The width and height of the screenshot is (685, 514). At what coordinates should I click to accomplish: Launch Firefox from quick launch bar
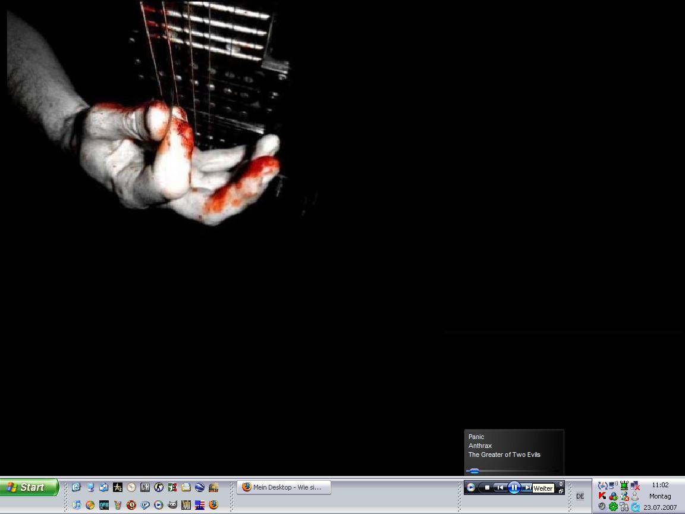213,505
